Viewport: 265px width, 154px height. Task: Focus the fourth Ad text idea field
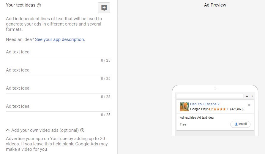(x=58, y=106)
